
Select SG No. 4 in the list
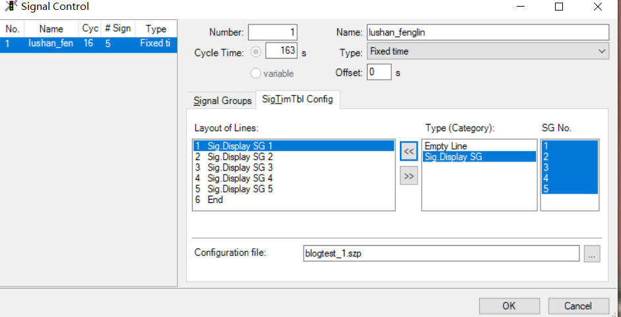pyautogui.click(x=570, y=178)
